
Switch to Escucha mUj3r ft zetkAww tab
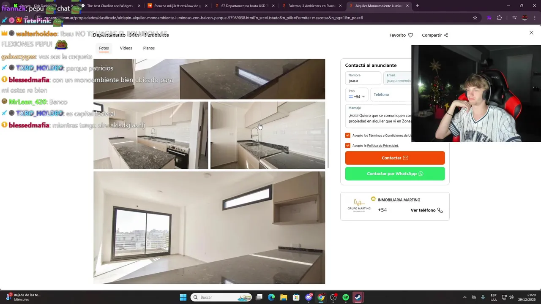[x=177, y=6]
